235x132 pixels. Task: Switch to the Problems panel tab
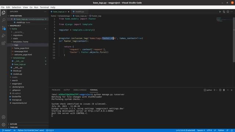[56, 90]
